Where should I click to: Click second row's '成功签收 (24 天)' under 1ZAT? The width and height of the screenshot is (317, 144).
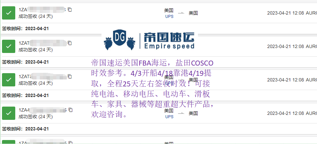(35, 50)
